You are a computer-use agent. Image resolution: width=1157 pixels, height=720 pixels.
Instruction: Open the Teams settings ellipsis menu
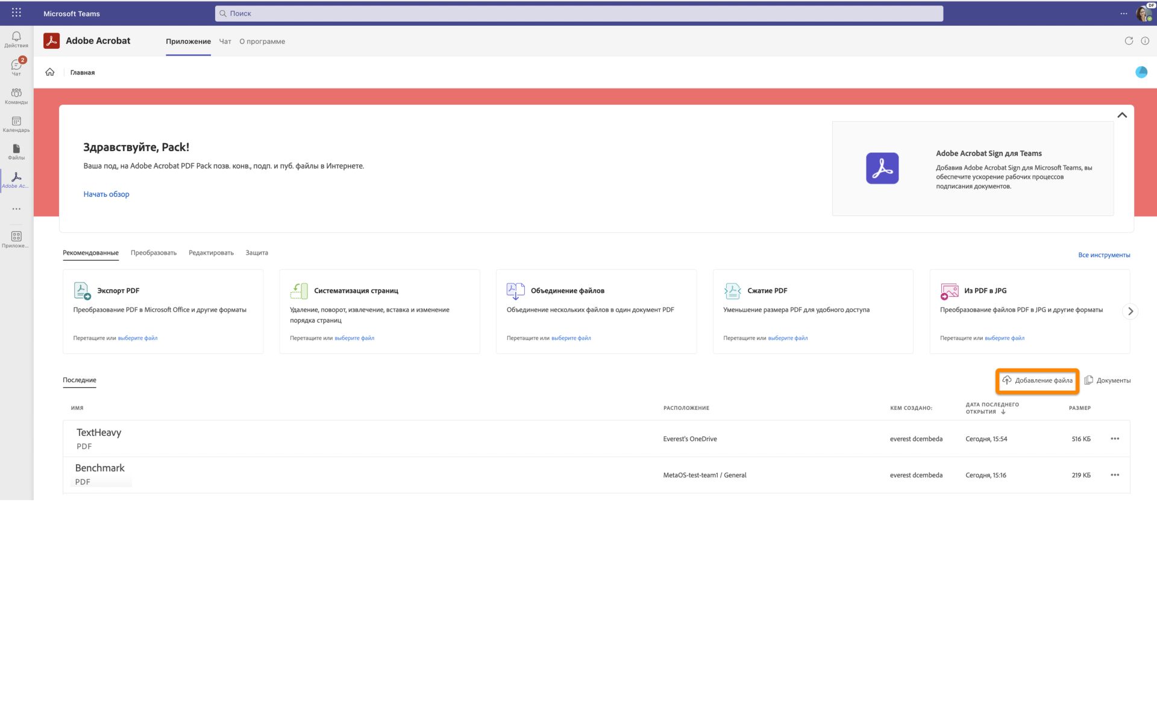pos(1124,13)
